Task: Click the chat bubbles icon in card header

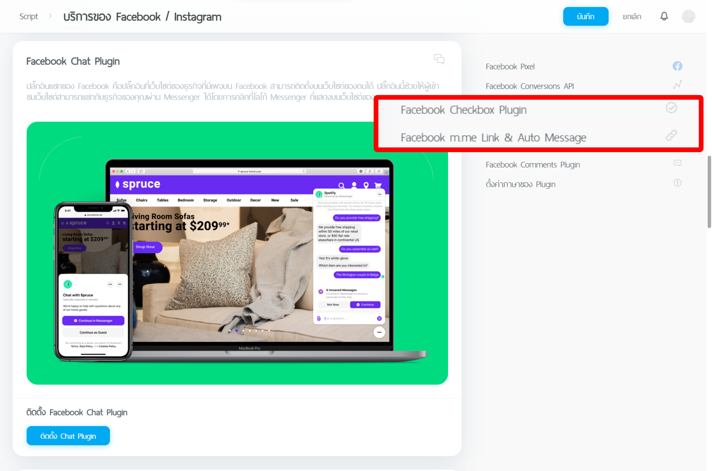Action: click(439, 59)
